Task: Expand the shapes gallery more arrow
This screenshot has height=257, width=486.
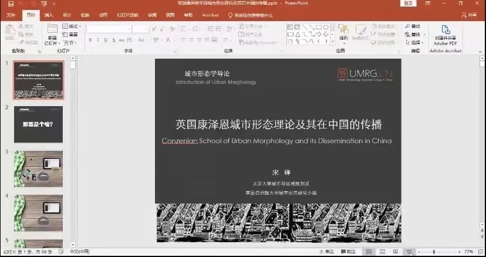Action: (x=332, y=42)
